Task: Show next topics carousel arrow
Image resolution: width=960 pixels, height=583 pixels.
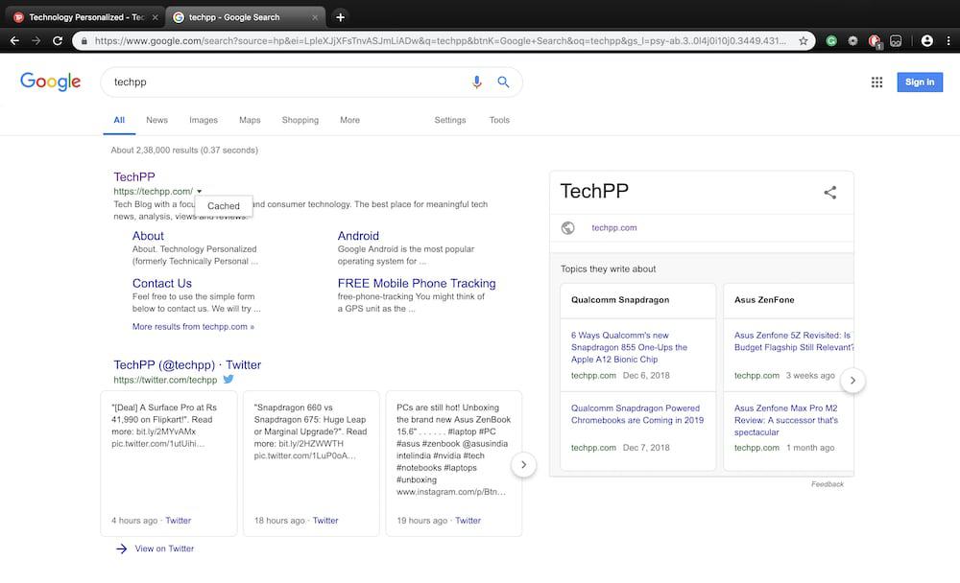Action: pyautogui.click(x=852, y=381)
